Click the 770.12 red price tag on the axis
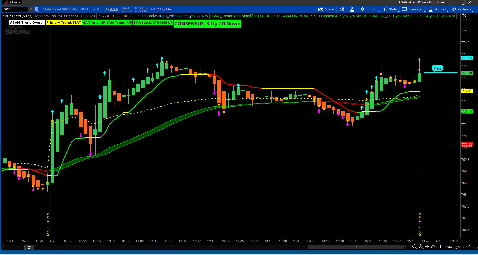This screenshot has height=255, width=478. coord(467,145)
